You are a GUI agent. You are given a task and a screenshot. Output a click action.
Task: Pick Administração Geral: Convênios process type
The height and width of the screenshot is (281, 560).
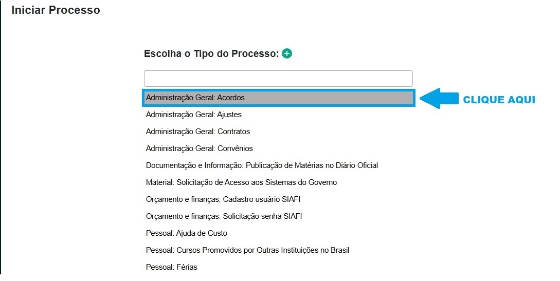click(200, 148)
